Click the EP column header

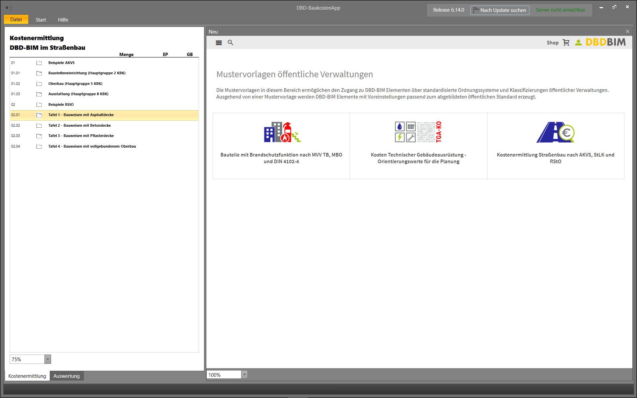click(165, 54)
